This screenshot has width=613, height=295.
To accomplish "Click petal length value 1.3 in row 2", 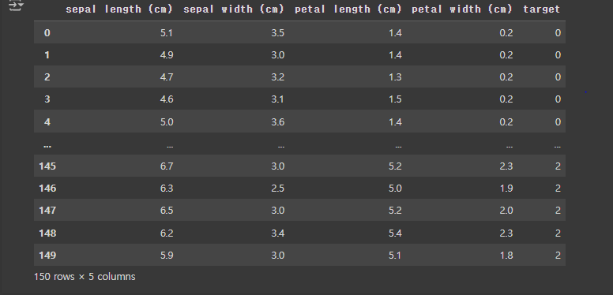I will click(x=395, y=77).
